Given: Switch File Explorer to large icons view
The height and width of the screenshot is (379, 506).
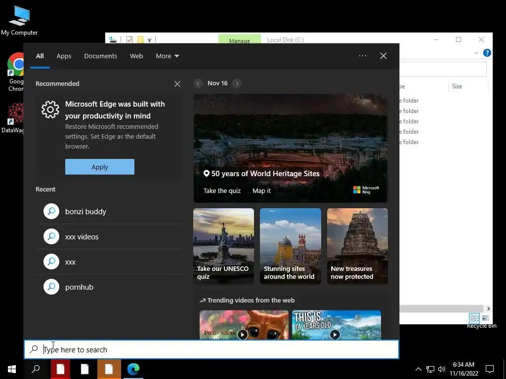Looking at the screenshot, I should pyautogui.click(x=485, y=318).
